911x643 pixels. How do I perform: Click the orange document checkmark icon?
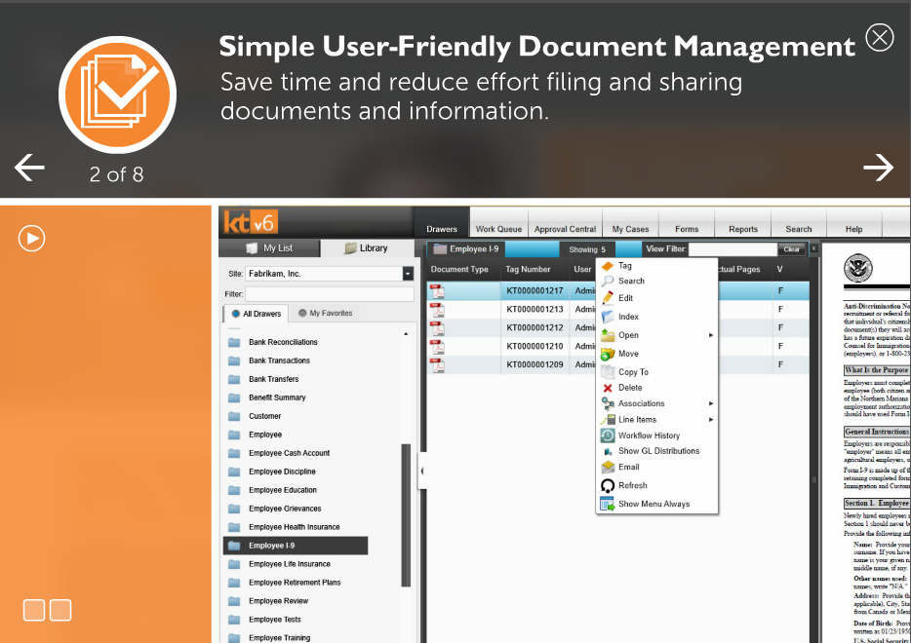pos(117,95)
